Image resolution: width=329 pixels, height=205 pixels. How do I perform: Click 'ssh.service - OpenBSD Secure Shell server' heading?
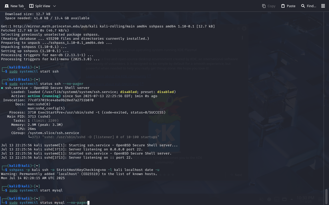pos(47,88)
